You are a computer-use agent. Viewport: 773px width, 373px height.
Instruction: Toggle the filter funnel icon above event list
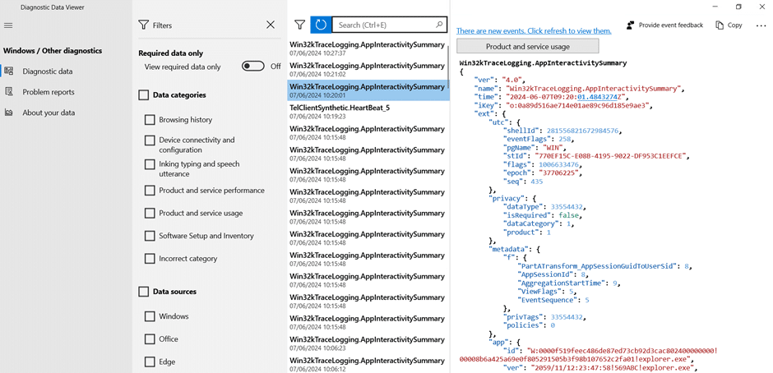click(x=299, y=24)
